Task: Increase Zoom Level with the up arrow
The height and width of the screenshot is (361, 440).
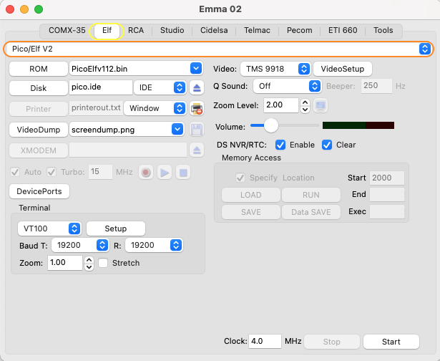Action: [305, 102]
